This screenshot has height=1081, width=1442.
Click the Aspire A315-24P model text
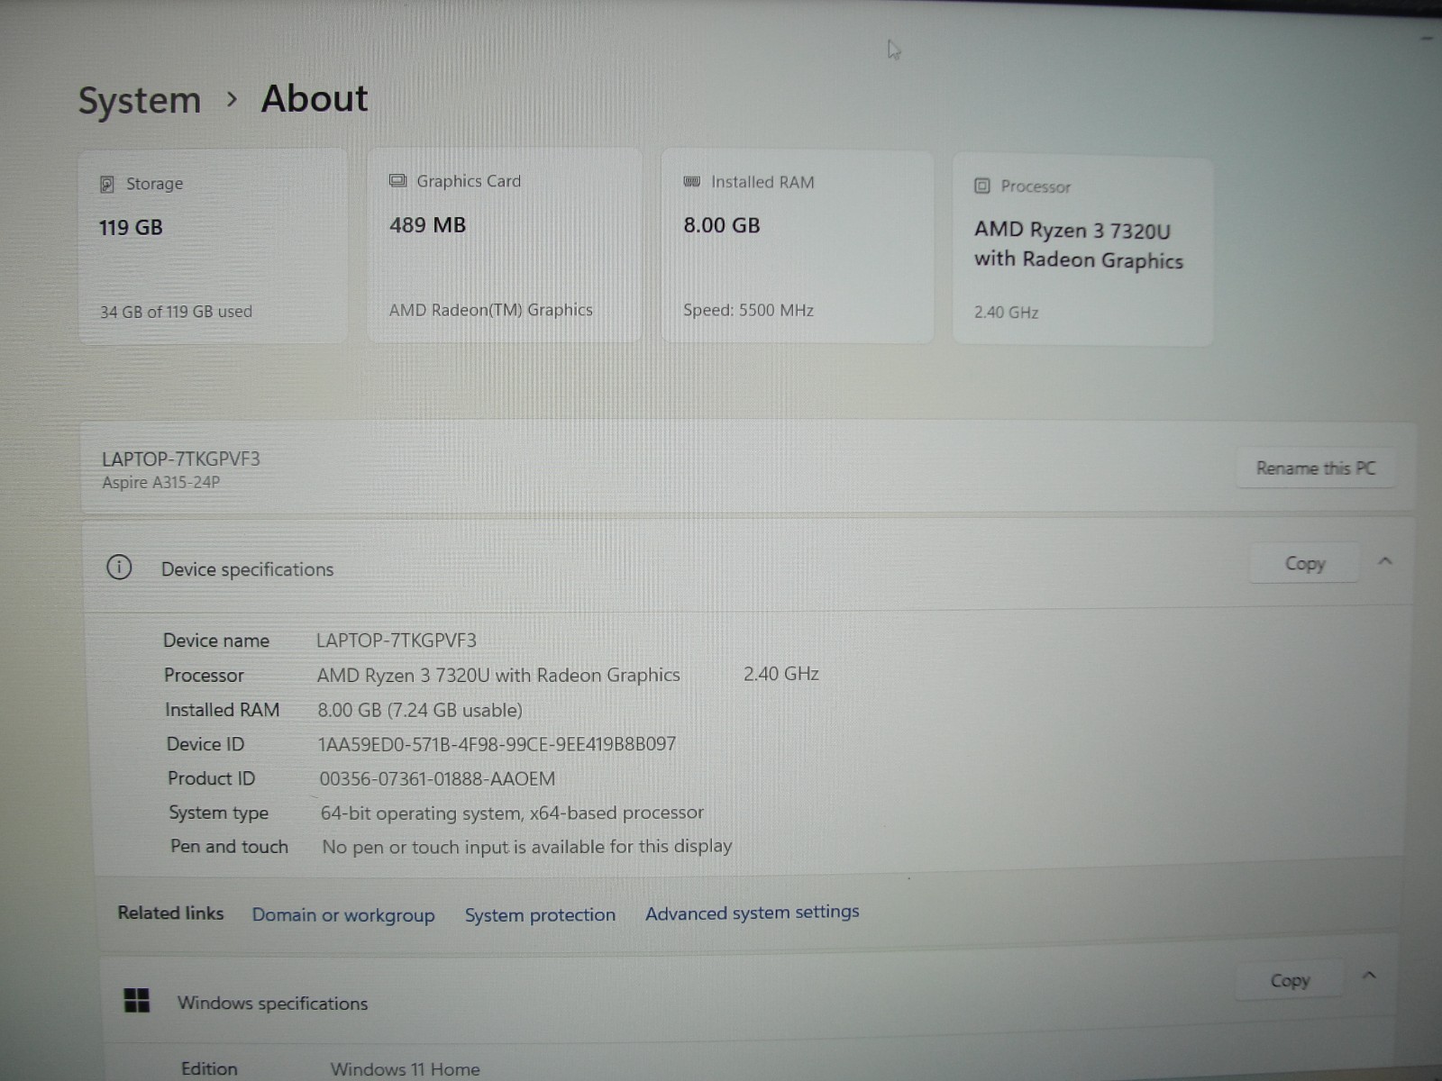point(160,483)
